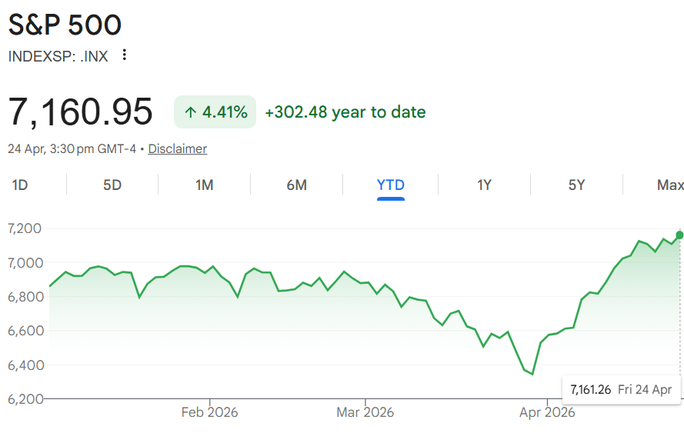
Task: Click the Mar 2026 axis label
Action: 365,412
